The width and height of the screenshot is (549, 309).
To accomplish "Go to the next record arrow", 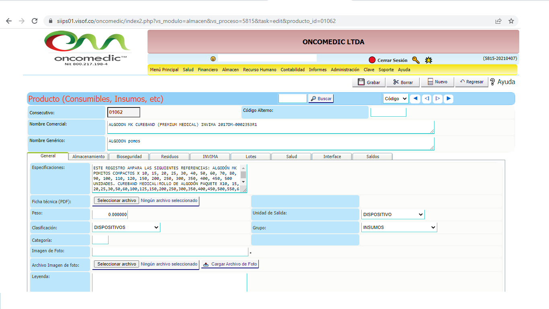I will 438,99.
